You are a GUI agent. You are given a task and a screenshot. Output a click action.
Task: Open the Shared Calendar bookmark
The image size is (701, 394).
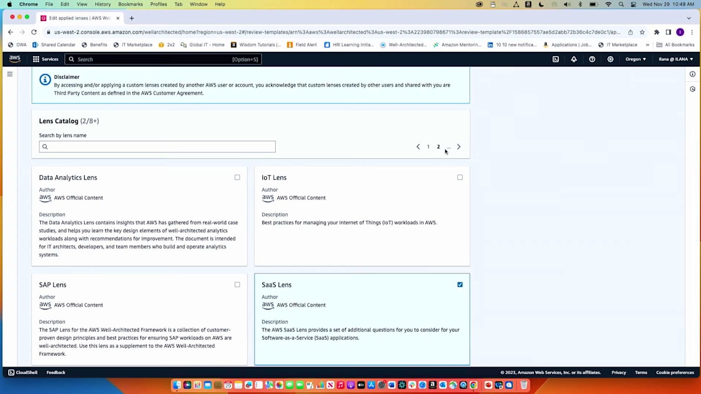tap(54, 44)
